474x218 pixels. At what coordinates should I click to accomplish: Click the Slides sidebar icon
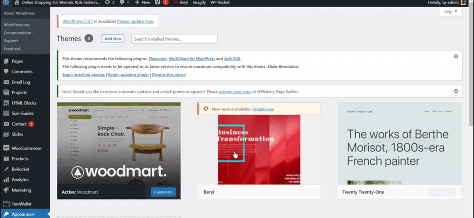6,134
